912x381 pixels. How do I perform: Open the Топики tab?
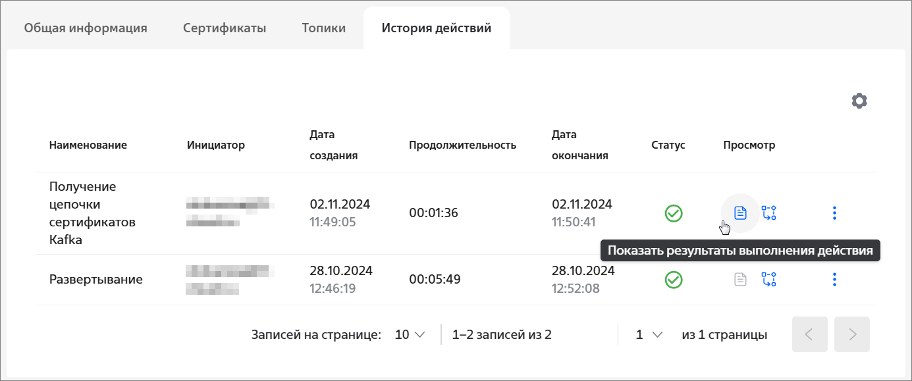[323, 28]
